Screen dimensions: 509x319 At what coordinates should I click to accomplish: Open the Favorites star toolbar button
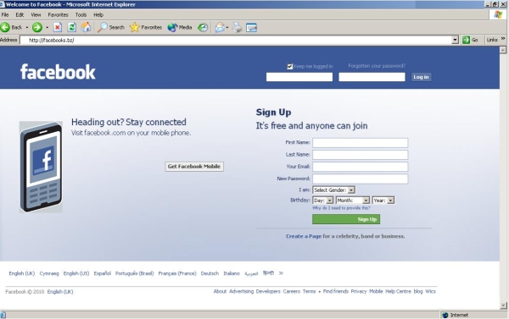146,28
